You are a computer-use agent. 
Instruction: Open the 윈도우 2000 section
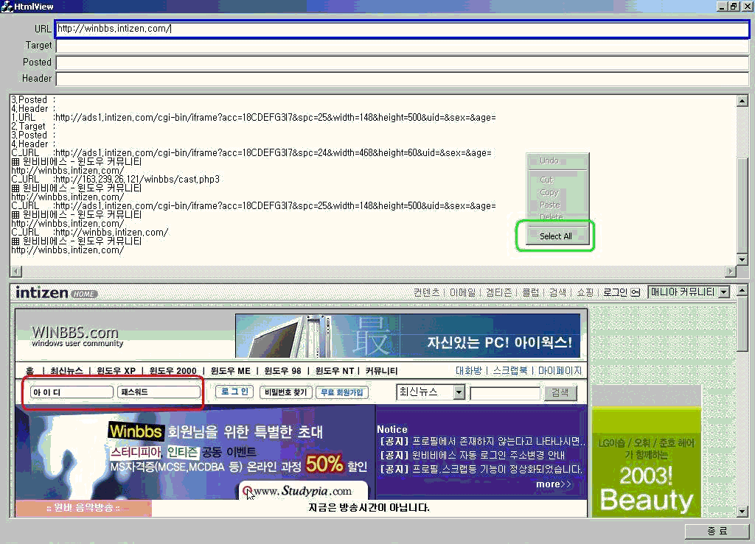(x=173, y=371)
